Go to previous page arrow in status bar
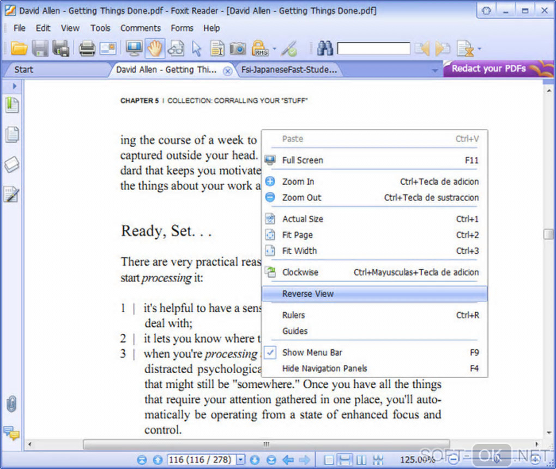The height and width of the screenshot is (469, 556). tap(158, 460)
